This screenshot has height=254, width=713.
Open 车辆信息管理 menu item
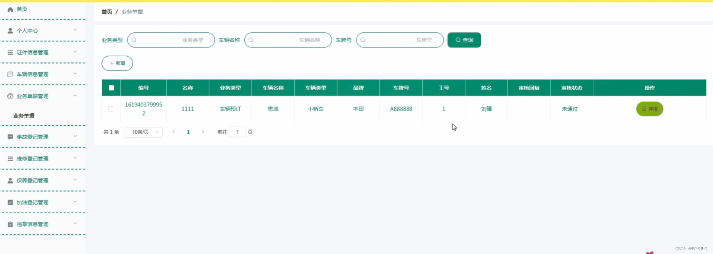32,75
